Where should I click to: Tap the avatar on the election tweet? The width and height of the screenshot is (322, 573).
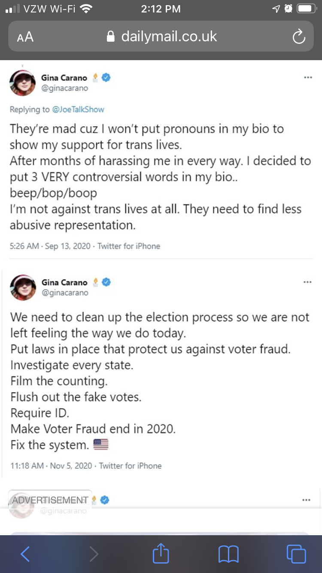pyautogui.click(x=22, y=287)
